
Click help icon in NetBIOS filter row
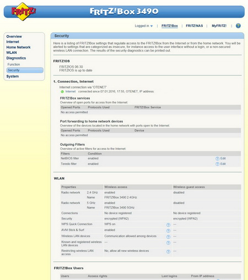coord(217,158)
